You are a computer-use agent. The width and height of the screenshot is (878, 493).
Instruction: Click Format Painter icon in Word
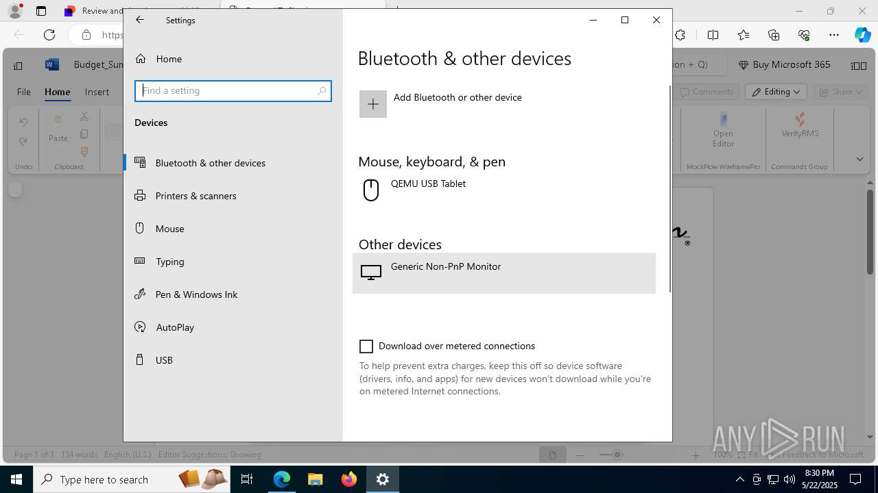tap(84, 151)
